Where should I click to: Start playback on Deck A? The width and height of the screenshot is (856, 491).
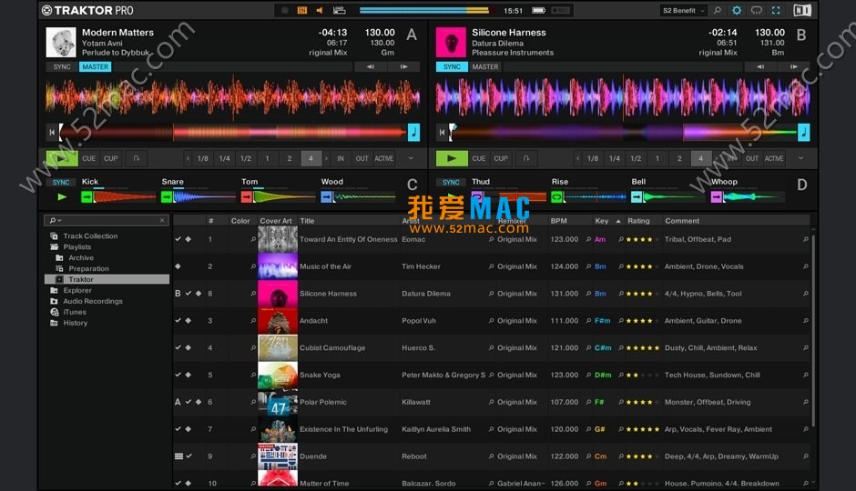tap(62, 158)
